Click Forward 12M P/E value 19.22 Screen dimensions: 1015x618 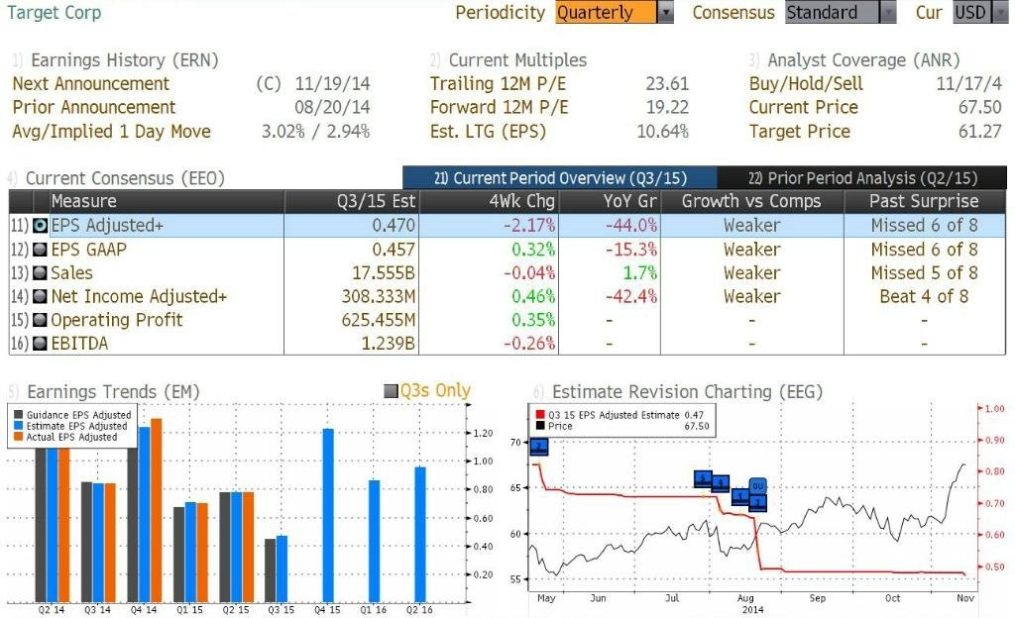[x=667, y=107]
